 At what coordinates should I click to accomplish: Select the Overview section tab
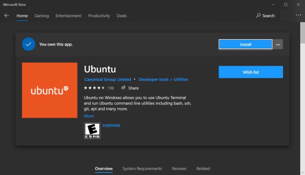click(104, 168)
